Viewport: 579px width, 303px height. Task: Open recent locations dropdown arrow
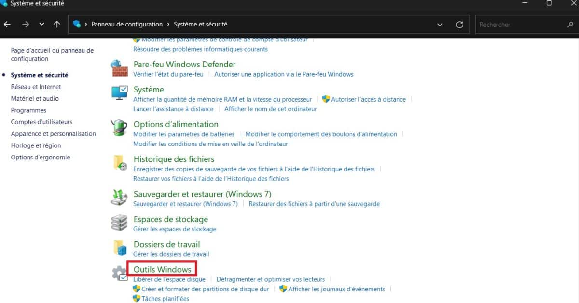[x=41, y=24]
